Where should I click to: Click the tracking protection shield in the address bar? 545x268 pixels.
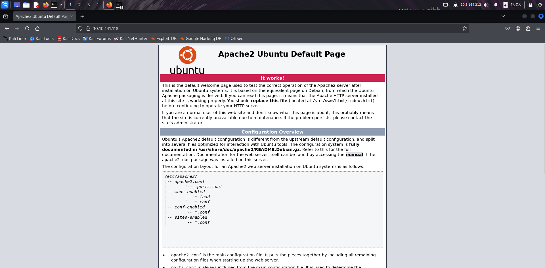(80, 28)
